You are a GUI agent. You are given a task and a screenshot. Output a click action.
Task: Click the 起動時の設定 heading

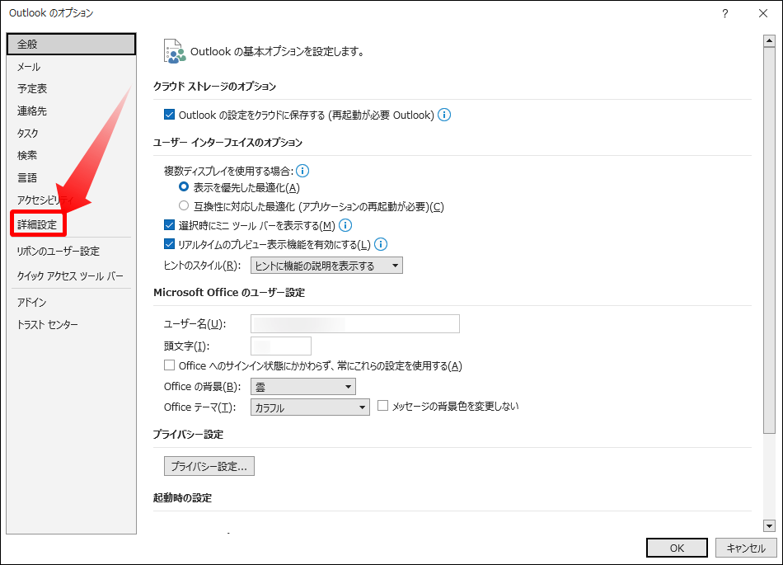[x=183, y=498]
